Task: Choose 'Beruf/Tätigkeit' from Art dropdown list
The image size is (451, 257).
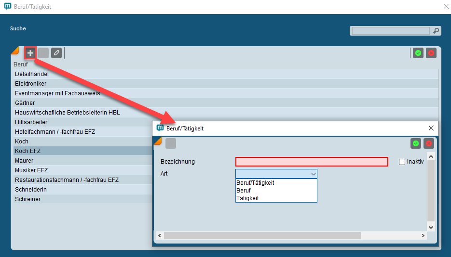Action: [x=255, y=183]
